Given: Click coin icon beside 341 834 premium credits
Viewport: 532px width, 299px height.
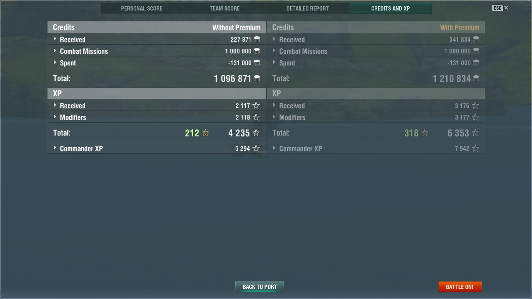Looking at the screenshot, I should point(476,39).
